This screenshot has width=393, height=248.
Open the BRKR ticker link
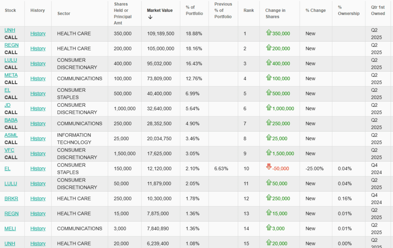click(x=11, y=198)
